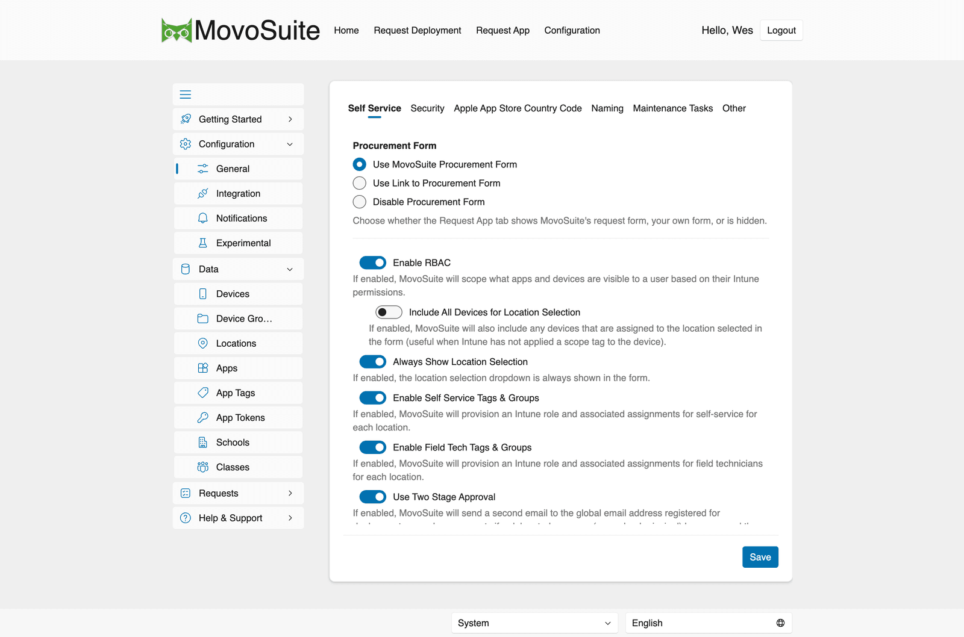Click the Logout button
Viewport: 964px width, 637px height.
[781, 30]
